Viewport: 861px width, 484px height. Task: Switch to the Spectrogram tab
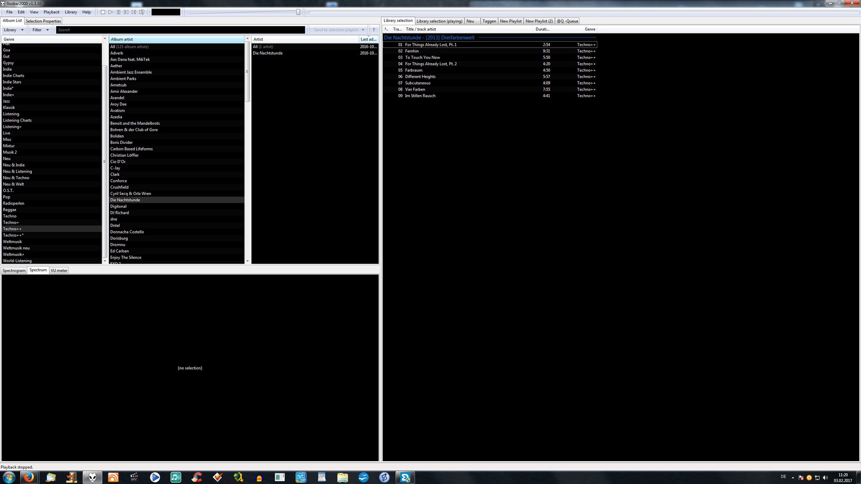[x=14, y=271]
